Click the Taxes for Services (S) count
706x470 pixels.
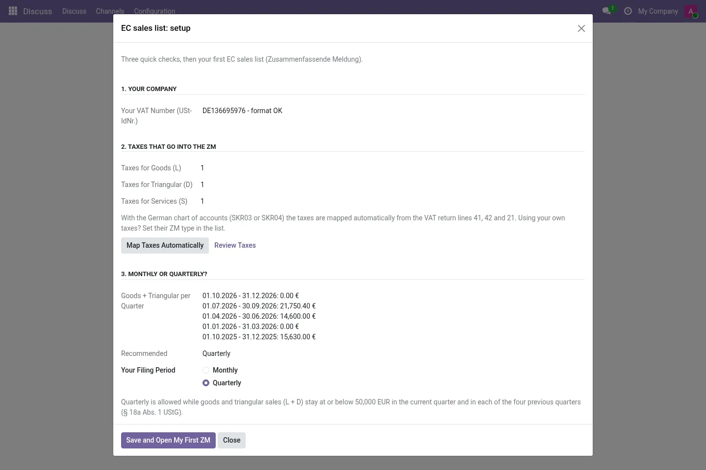tap(202, 201)
